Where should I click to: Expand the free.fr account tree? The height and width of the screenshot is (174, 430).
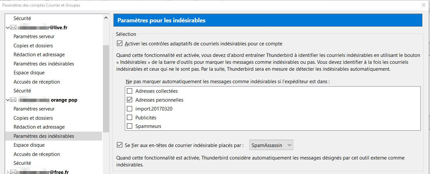coord(8,172)
